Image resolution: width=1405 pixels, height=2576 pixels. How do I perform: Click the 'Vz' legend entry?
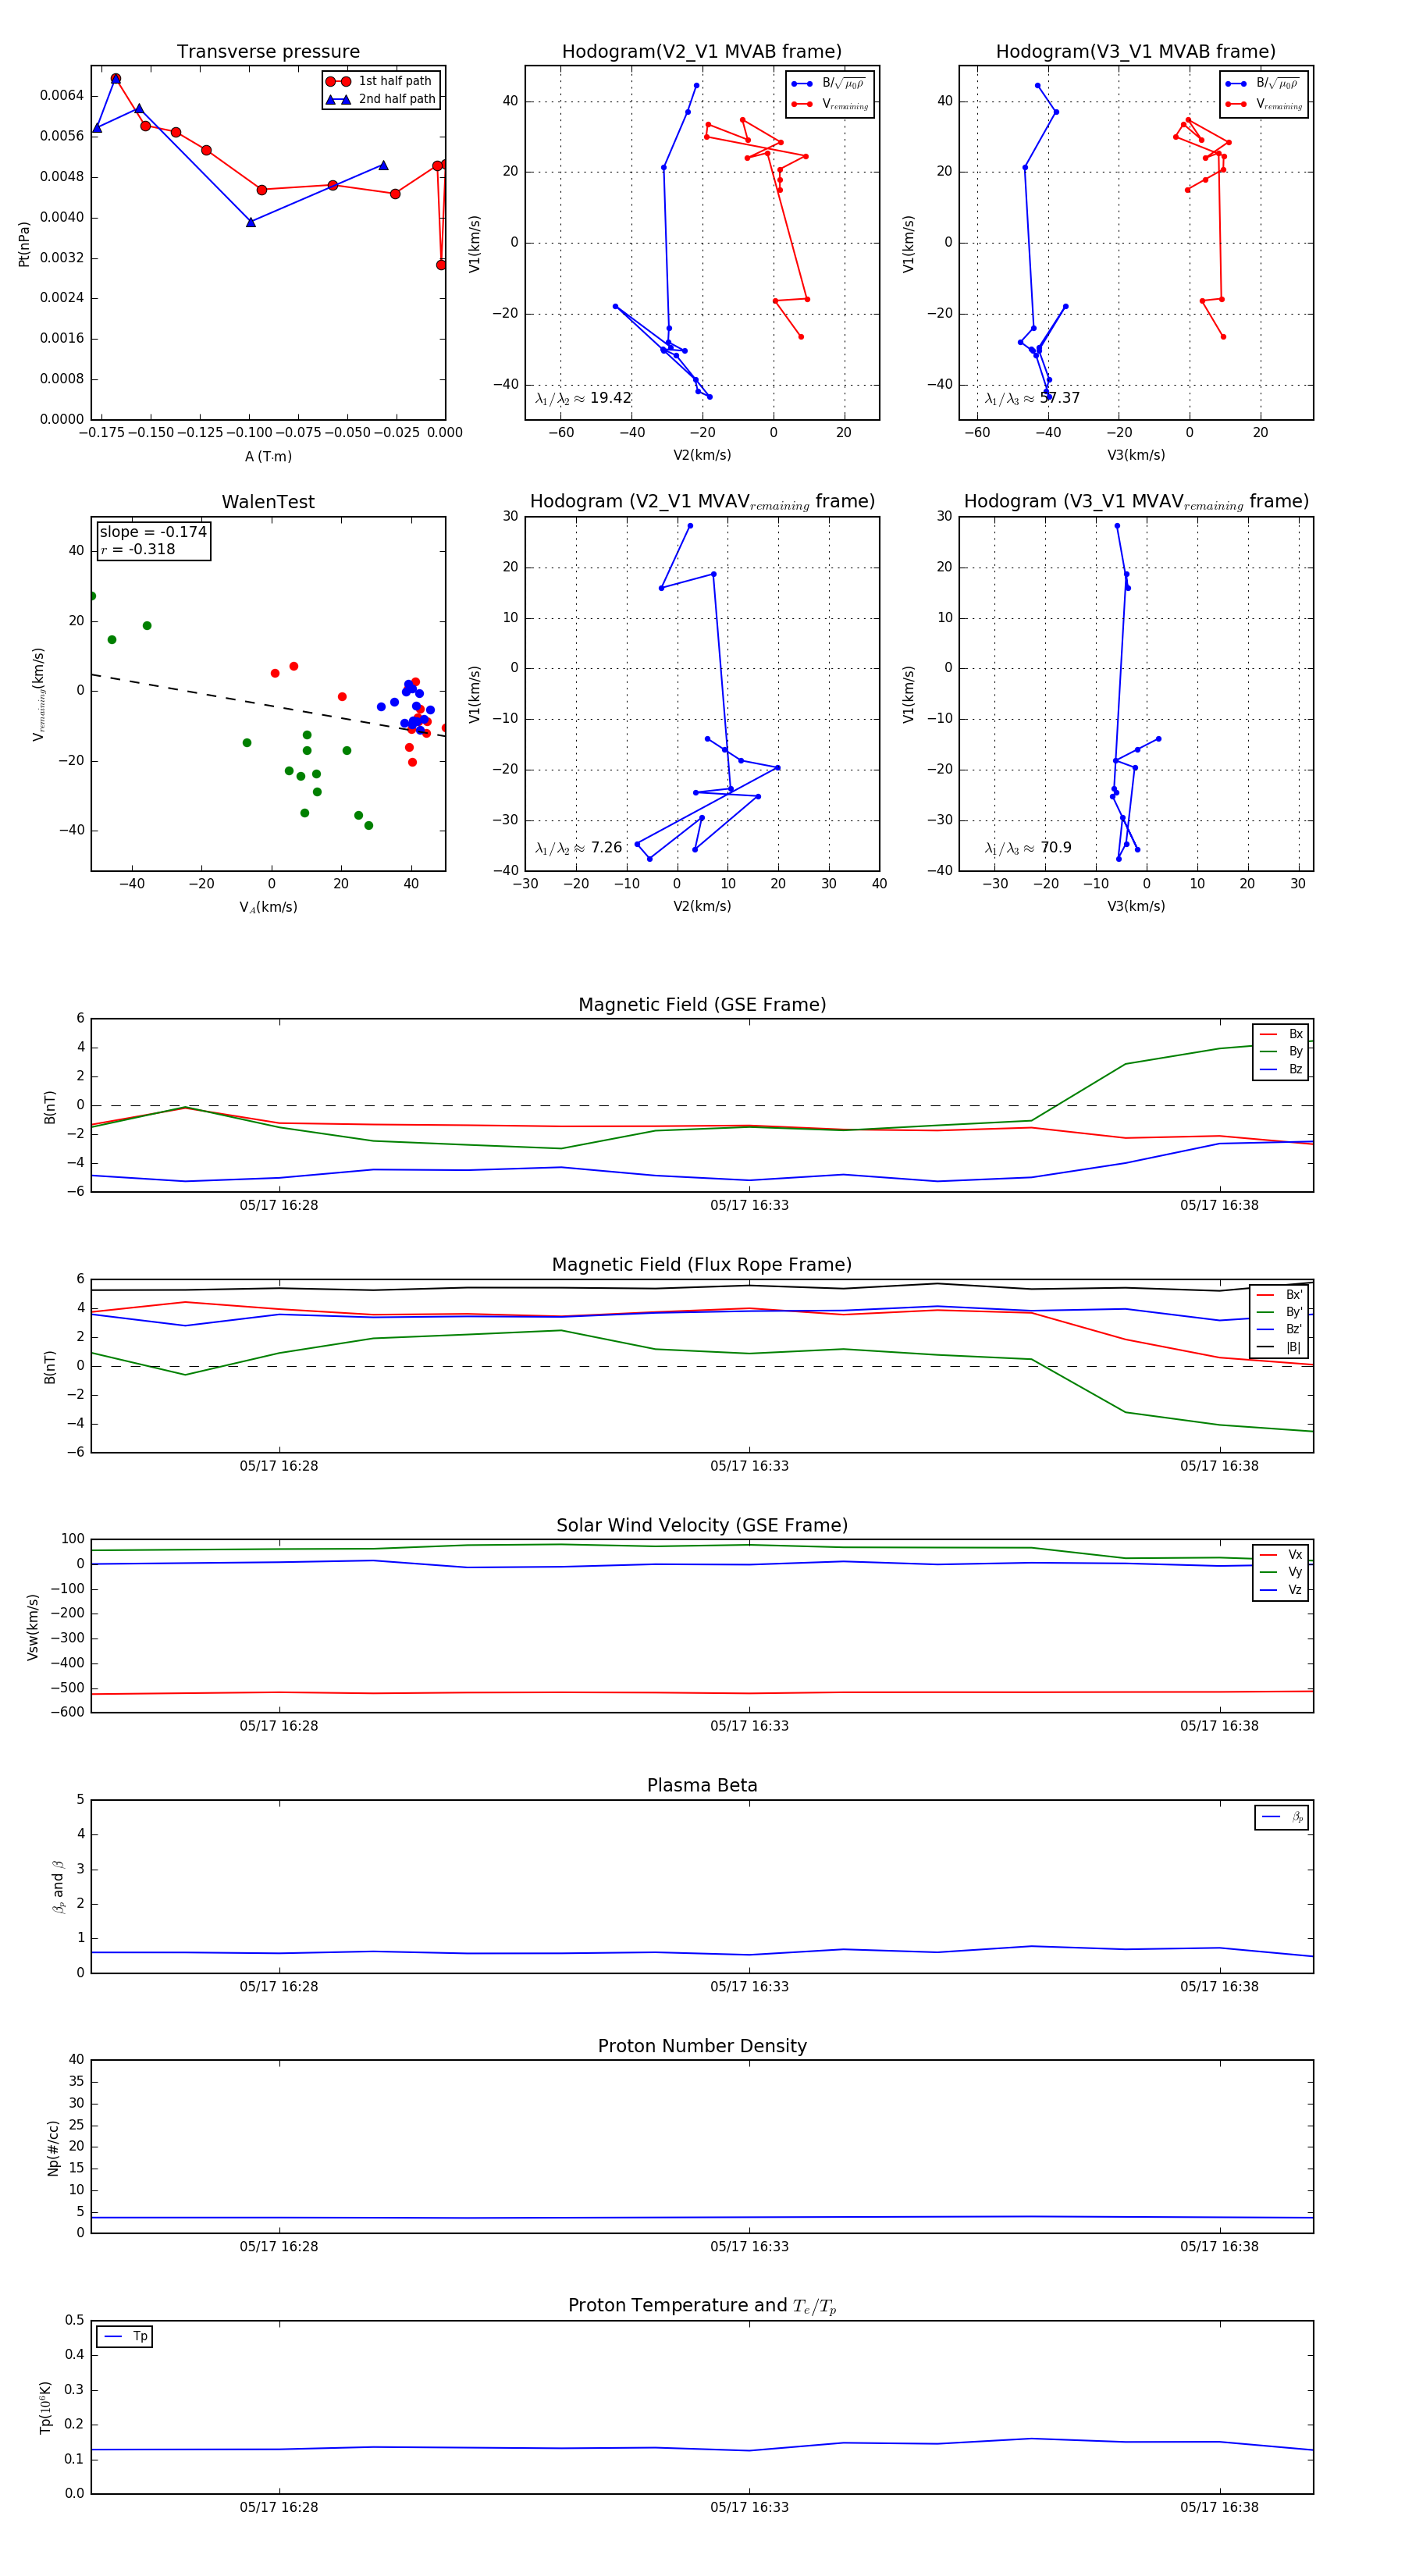pos(1281,1590)
